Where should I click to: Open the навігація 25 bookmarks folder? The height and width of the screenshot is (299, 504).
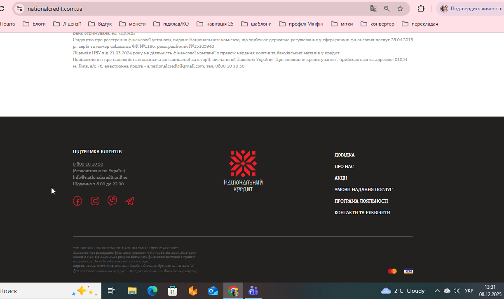tap(215, 24)
